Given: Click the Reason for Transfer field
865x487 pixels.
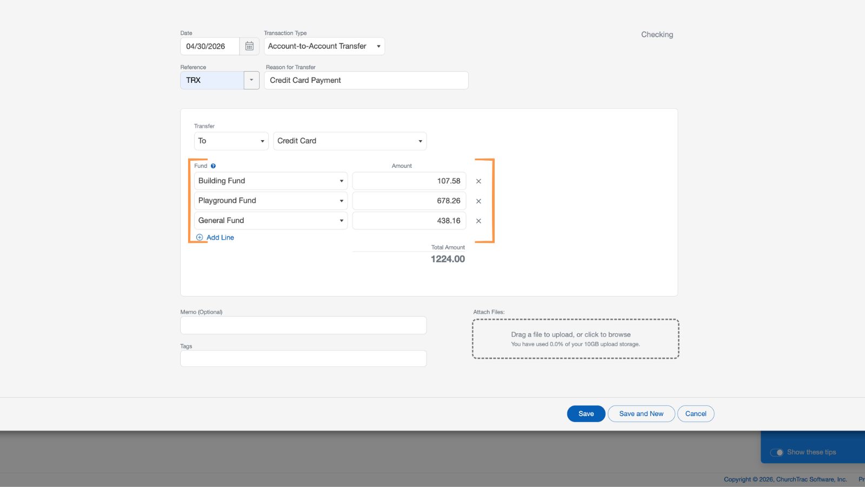Looking at the screenshot, I should click(x=366, y=81).
